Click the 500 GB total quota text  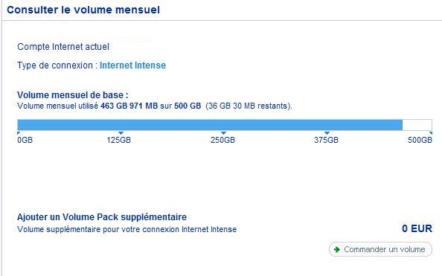(188, 106)
